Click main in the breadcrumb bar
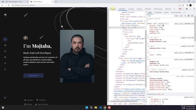The width and height of the screenshot is (196, 110). click(x=125, y=104)
